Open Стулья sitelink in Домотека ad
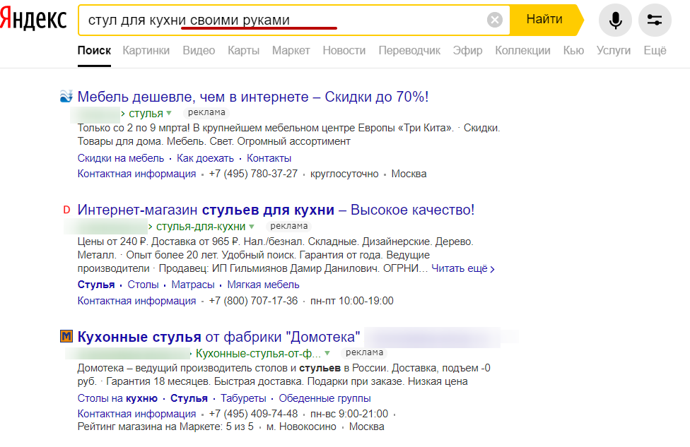 [x=189, y=399]
